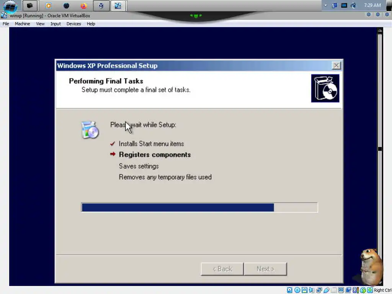Click the disabled Next button

(x=265, y=269)
